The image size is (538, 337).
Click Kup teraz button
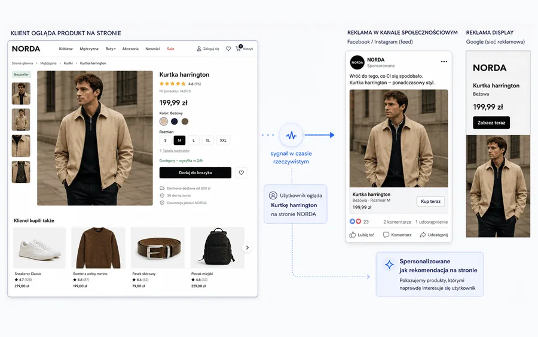pyautogui.click(x=430, y=201)
